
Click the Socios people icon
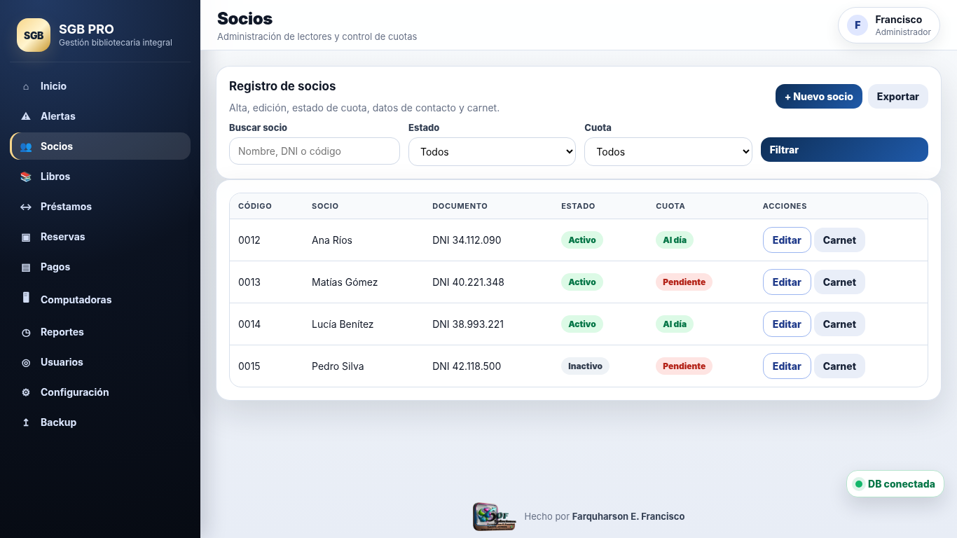click(x=26, y=146)
